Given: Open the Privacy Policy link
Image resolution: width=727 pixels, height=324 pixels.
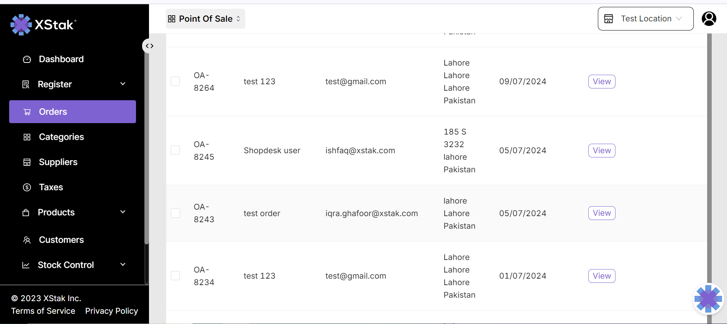Looking at the screenshot, I should pos(112,311).
